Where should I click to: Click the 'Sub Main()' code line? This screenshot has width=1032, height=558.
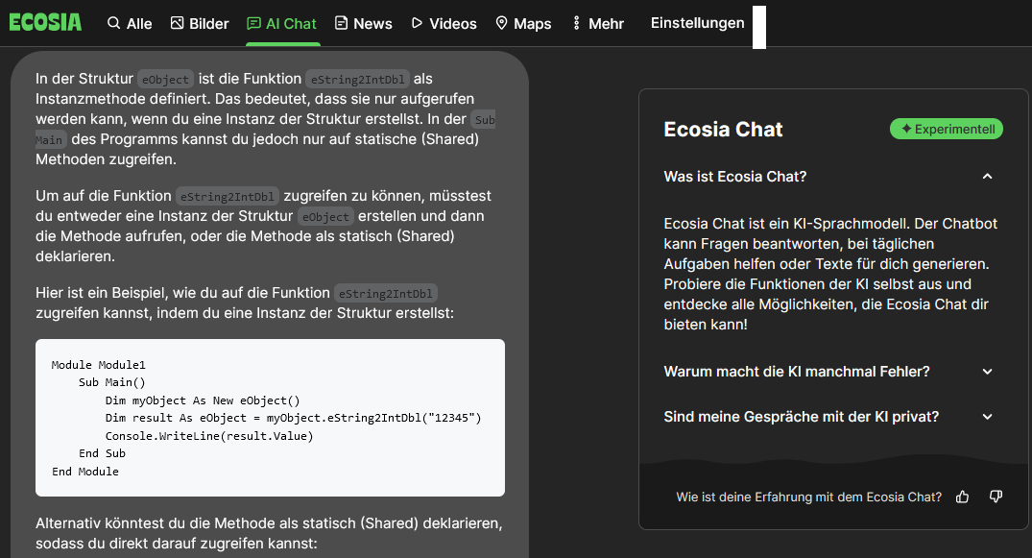point(112,383)
